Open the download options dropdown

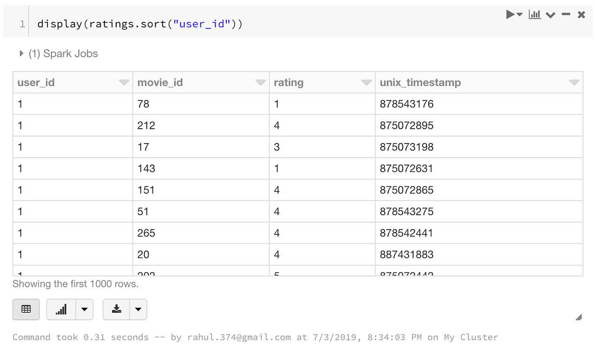(138, 309)
